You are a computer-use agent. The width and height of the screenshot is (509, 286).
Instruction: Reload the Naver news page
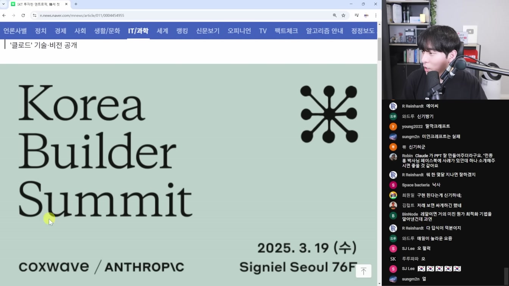point(23,16)
